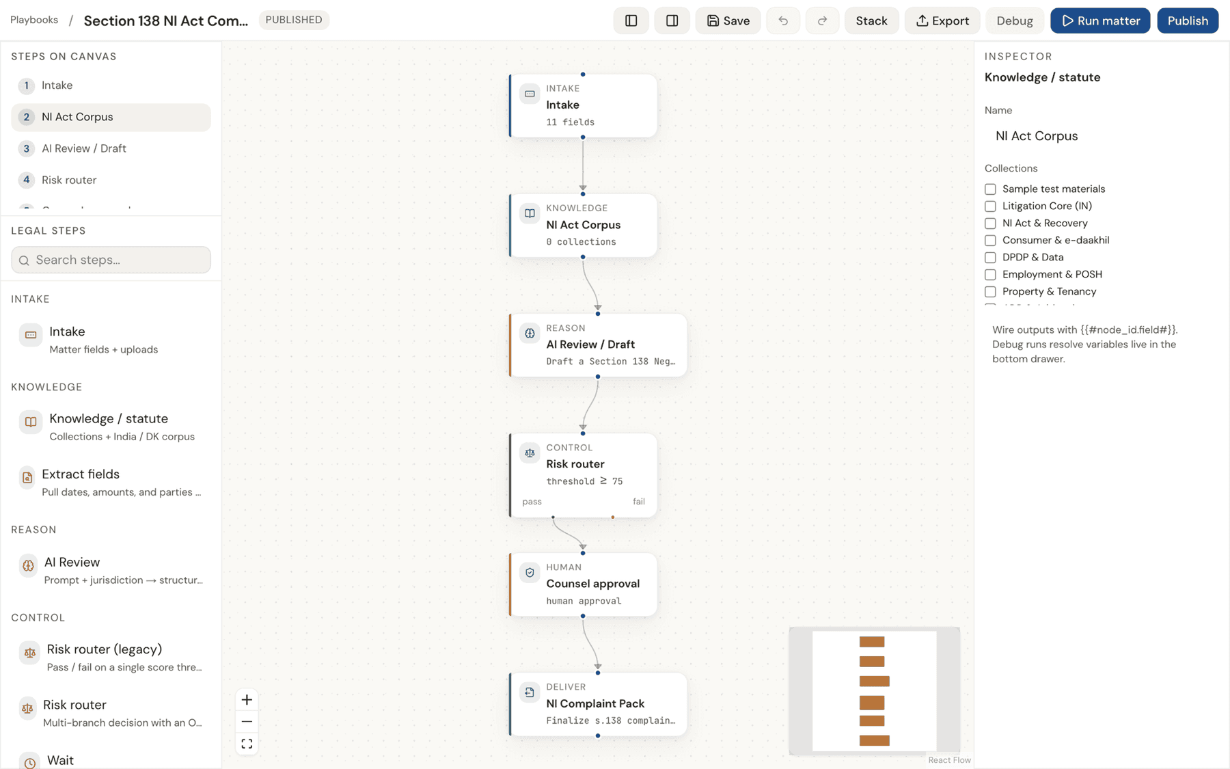Click the Counsel approval node shield icon
Image resolution: width=1230 pixels, height=769 pixels.
[530, 573]
